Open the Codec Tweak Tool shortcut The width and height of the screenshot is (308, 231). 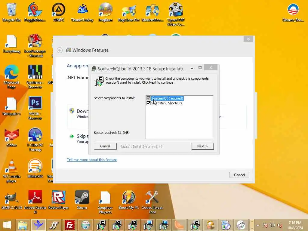pyautogui.click(x=152, y=202)
